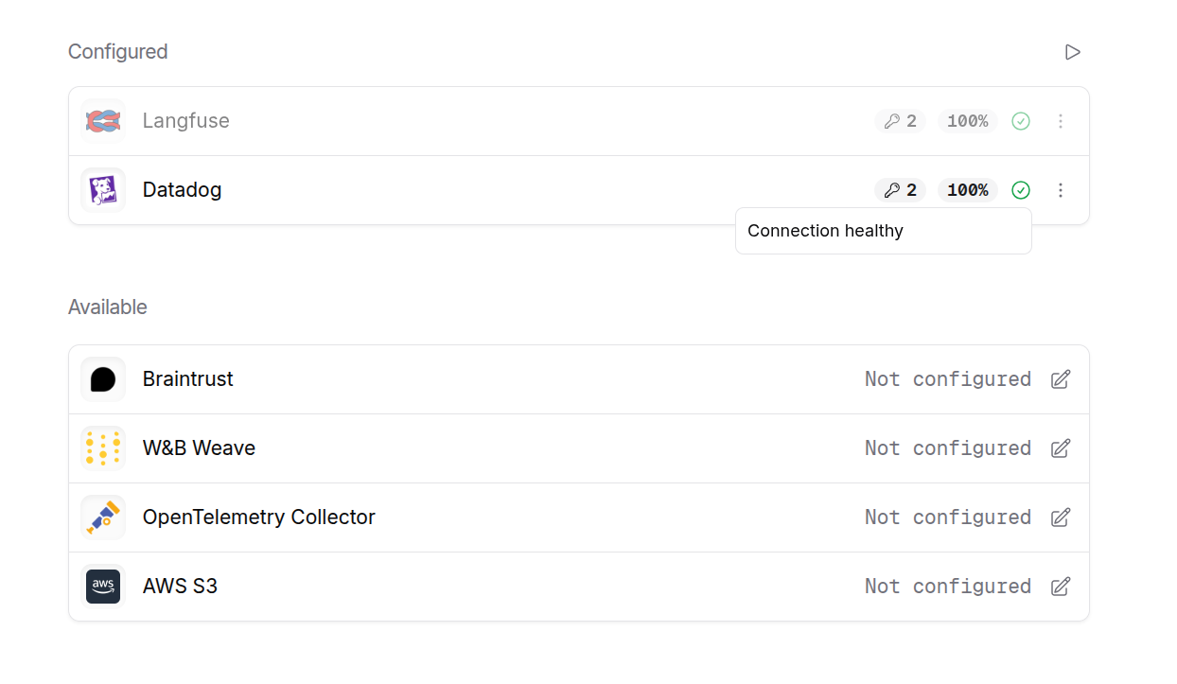Click the AWS S3 logo icon
The width and height of the screenshot is (1177, 684).
(103, 587)
